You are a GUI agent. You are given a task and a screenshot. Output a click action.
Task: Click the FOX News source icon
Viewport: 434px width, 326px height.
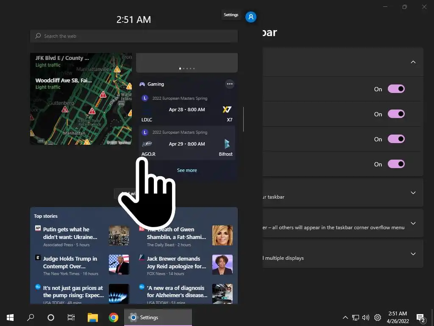tap(142, 258)
